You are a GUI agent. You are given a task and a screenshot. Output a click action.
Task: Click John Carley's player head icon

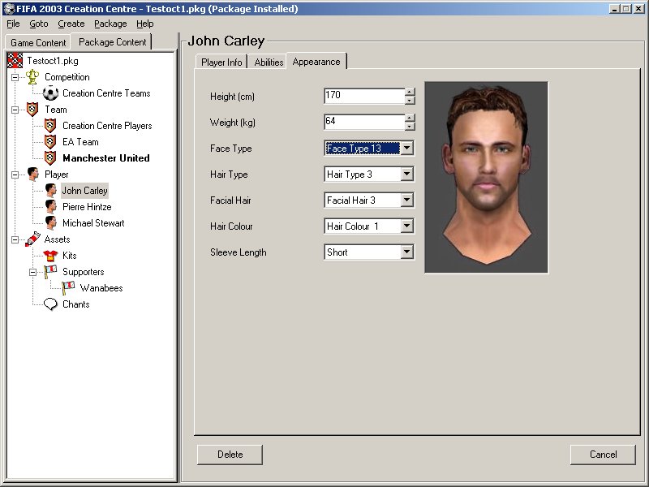tap(50, 191)
